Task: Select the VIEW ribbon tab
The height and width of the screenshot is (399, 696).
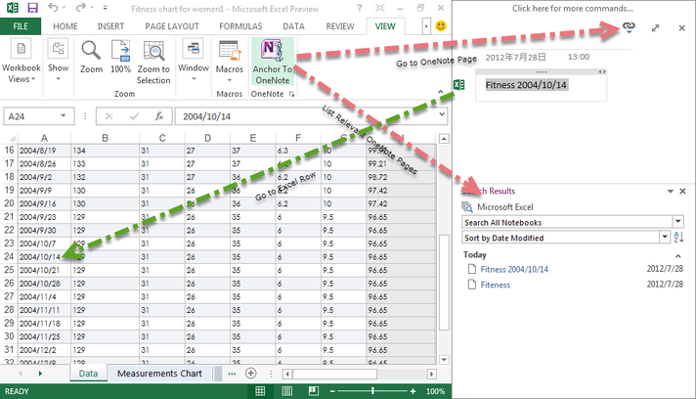Action: pyautogui.click(x=385, y=26)
